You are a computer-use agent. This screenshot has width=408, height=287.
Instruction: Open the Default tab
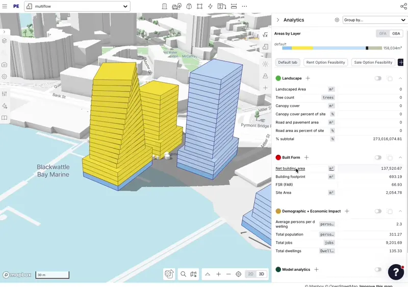pyautogui.click(x=288, y=63)
